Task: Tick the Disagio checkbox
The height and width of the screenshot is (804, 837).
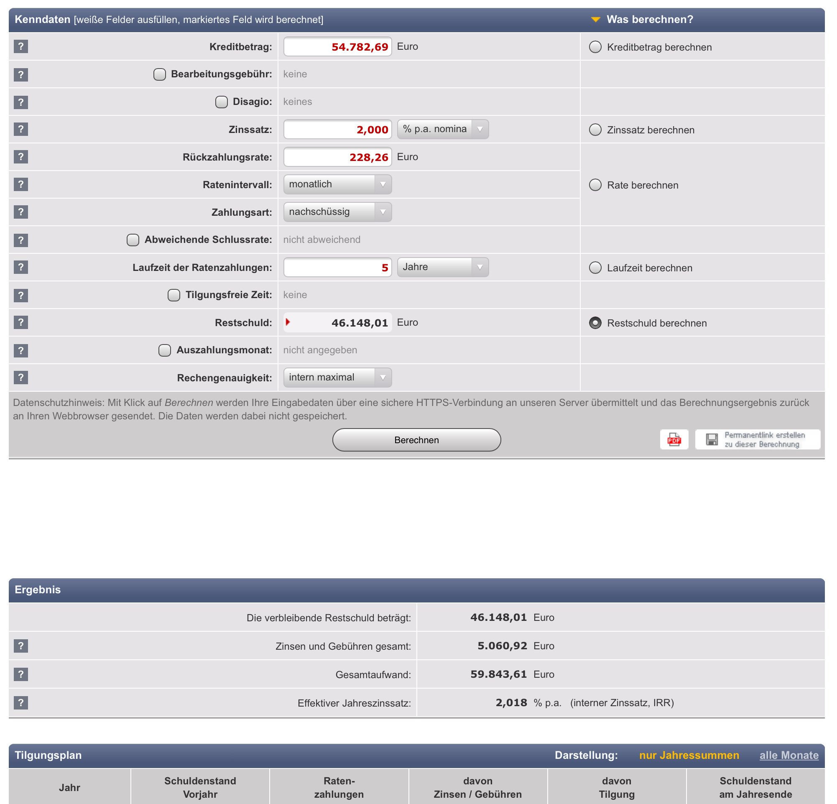Action: [221, 102]
